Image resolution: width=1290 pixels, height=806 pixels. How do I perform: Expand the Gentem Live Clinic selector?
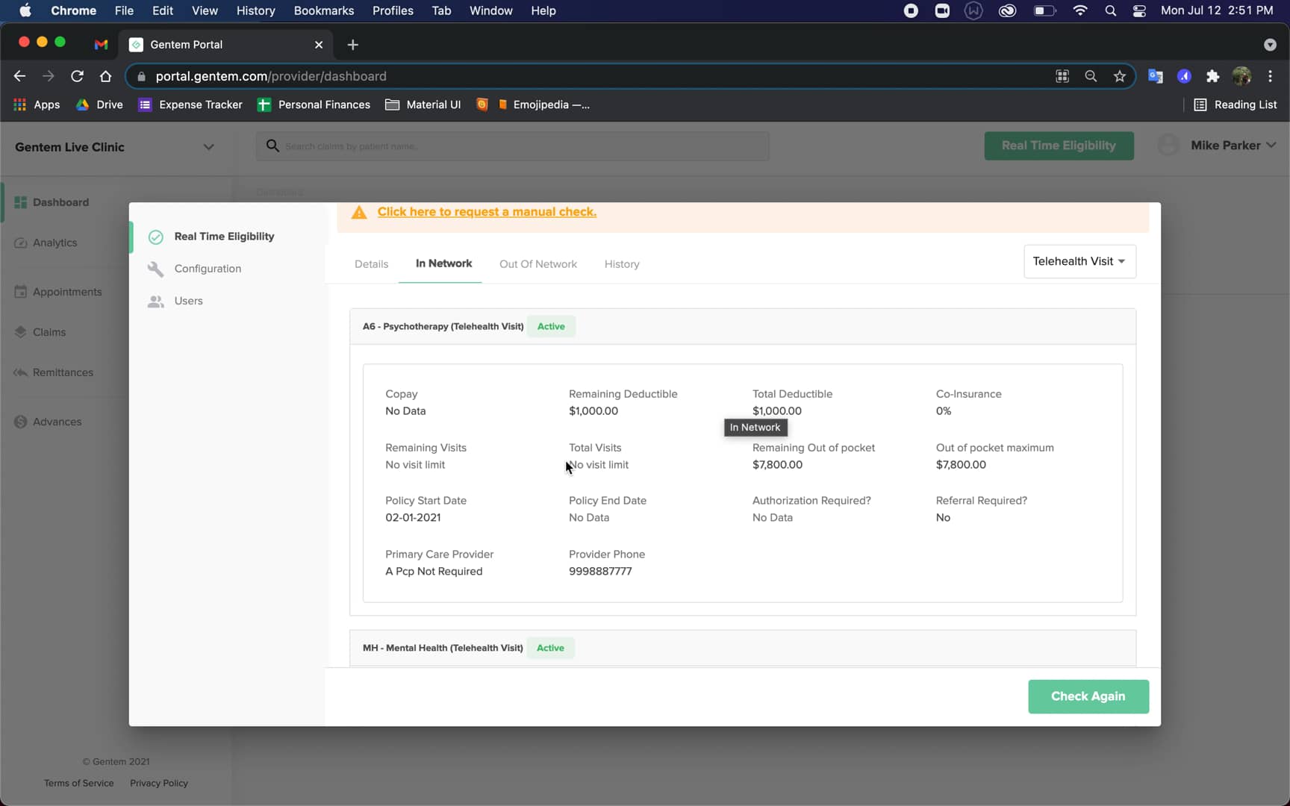[208, 147]
